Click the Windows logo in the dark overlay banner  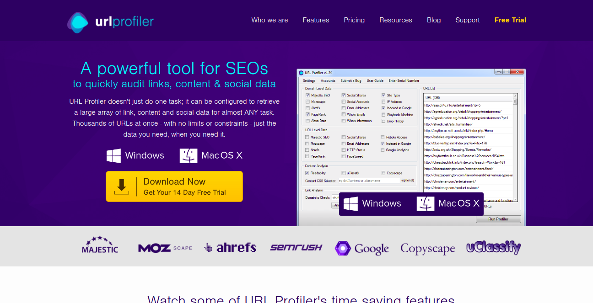pyautogui.click(x=350, y=203)
